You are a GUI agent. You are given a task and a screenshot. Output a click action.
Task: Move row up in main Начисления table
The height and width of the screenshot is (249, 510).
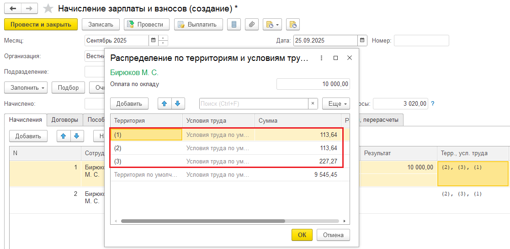(x=64, y=136)
